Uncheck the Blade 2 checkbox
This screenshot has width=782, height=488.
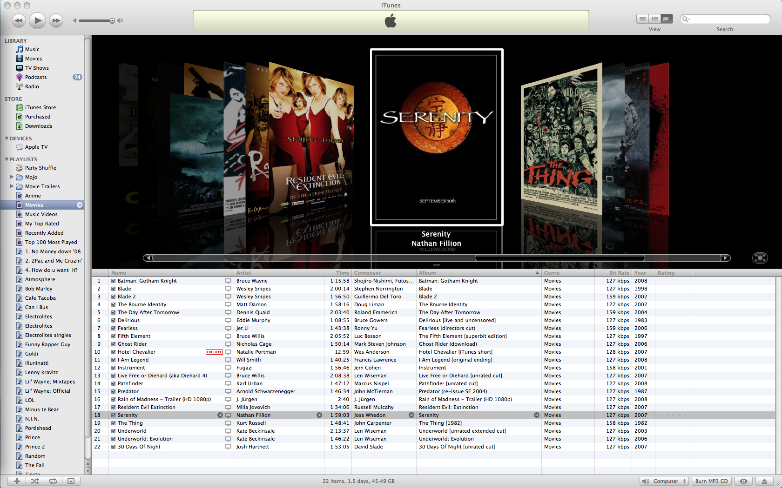[x=113, y=297]
